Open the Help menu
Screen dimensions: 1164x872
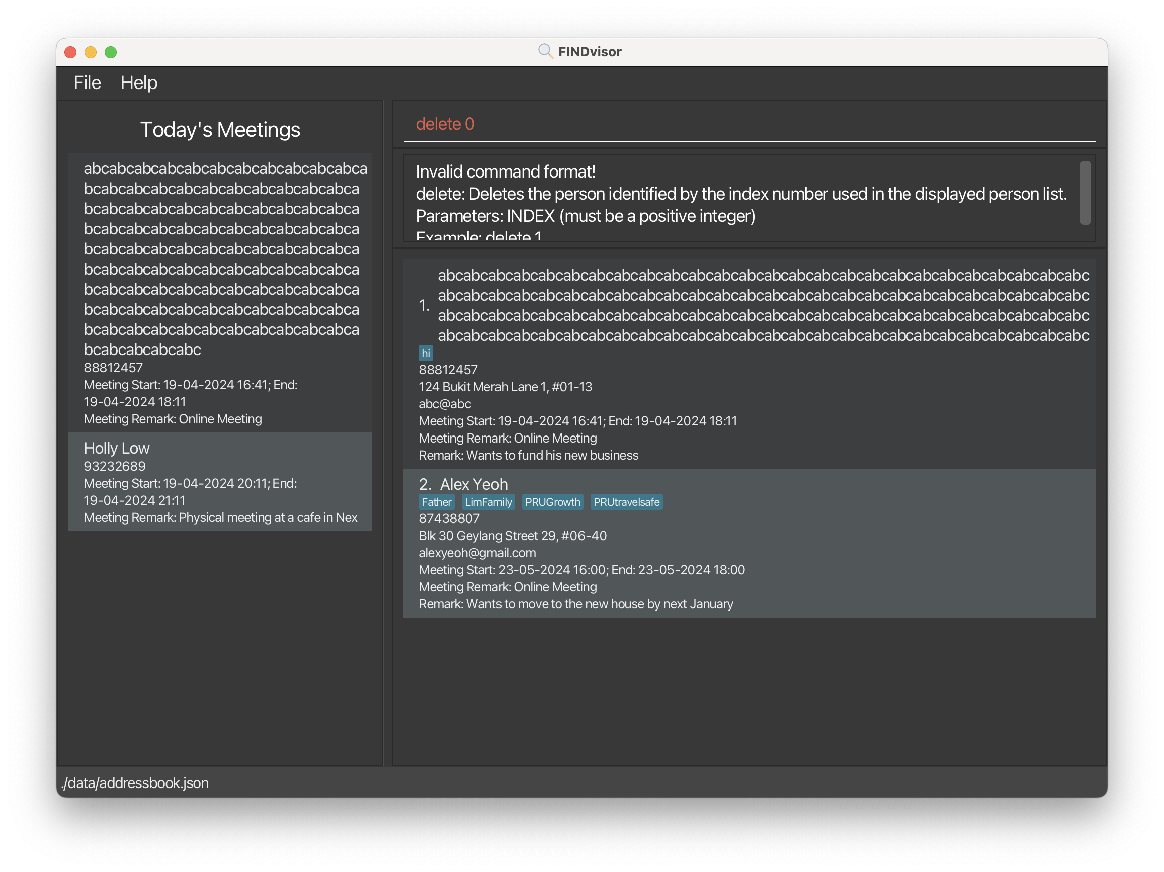(138, 82)
